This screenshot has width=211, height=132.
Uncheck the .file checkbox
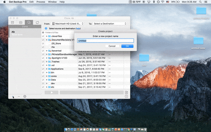tap(43, 47)
